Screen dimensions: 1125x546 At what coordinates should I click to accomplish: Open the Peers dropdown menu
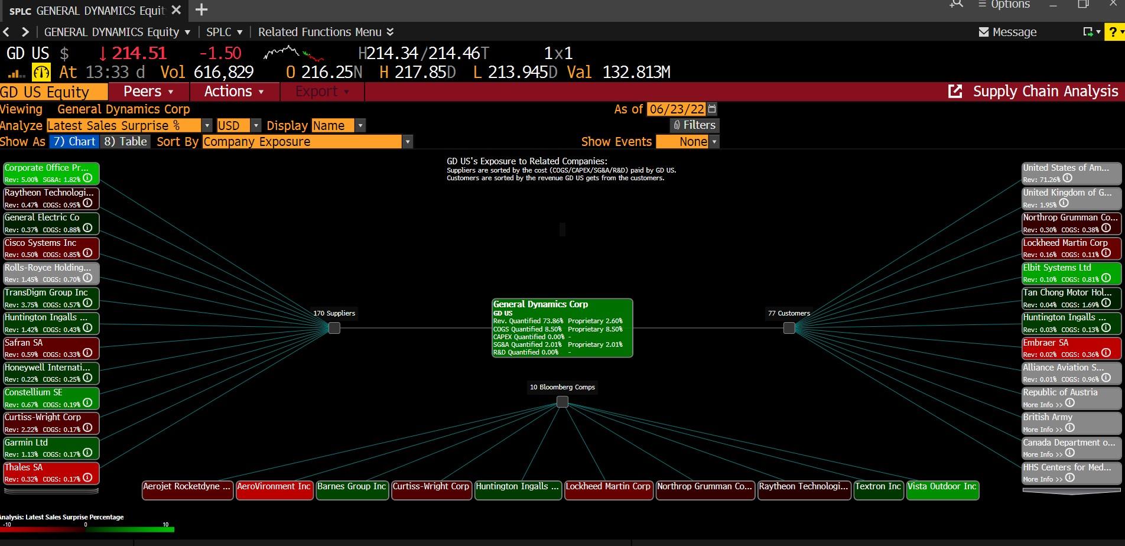pos(147,92)
